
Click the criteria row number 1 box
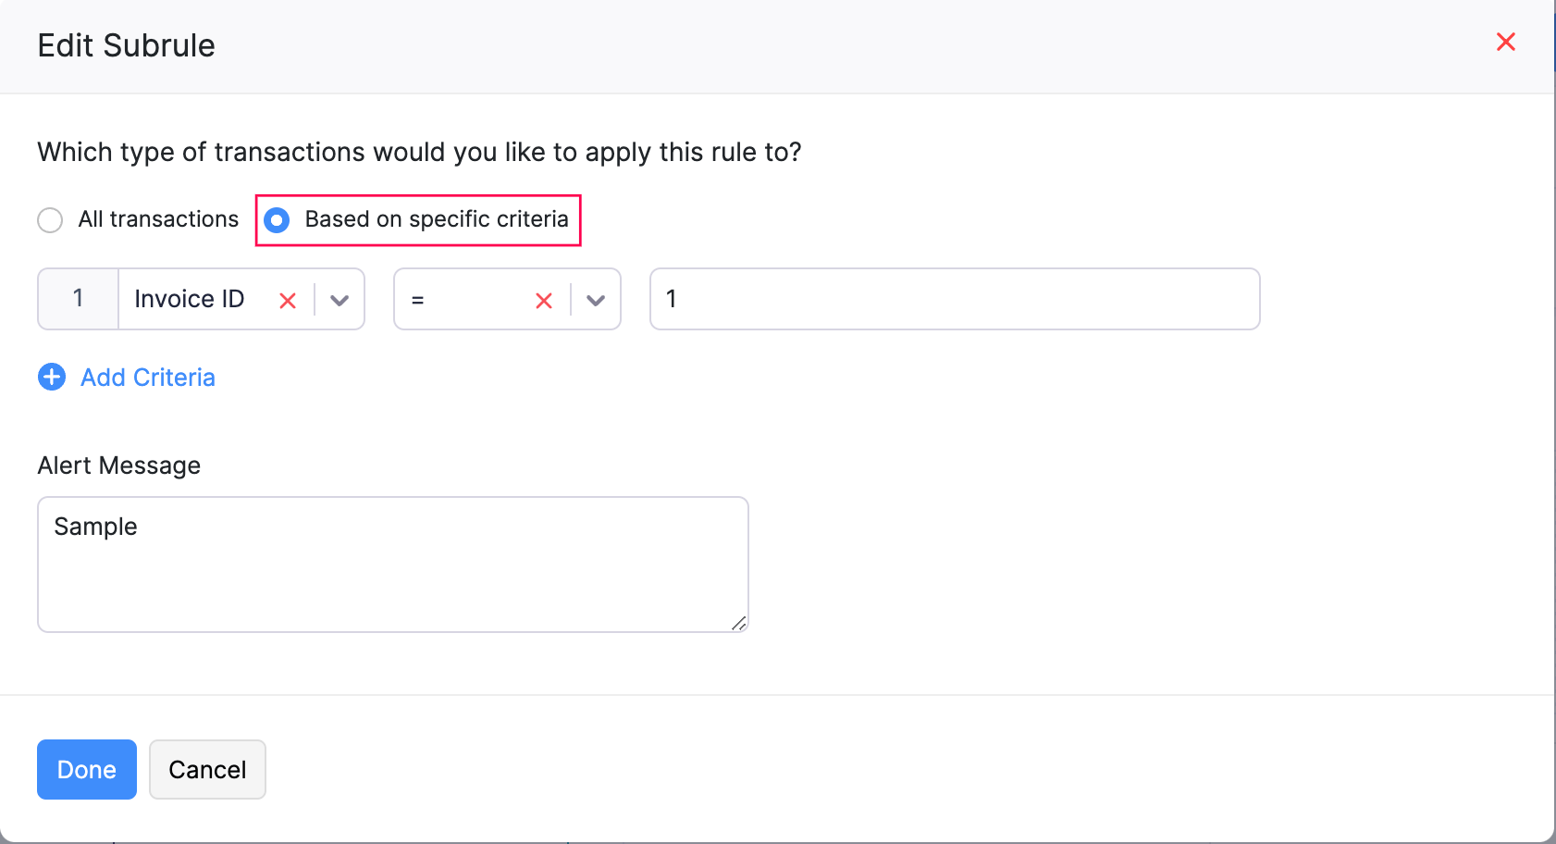(x=79, y=299)
